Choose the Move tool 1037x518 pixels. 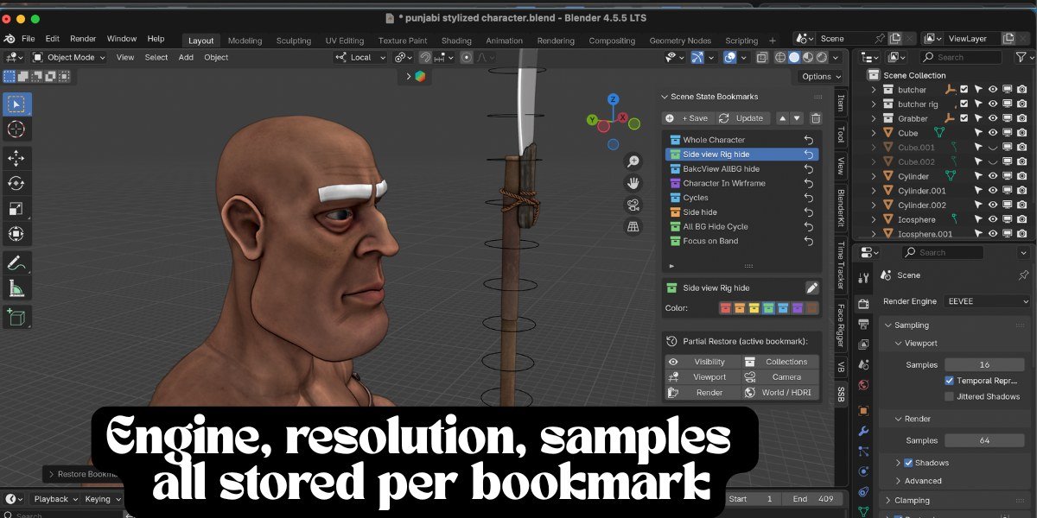coord(16,158)
